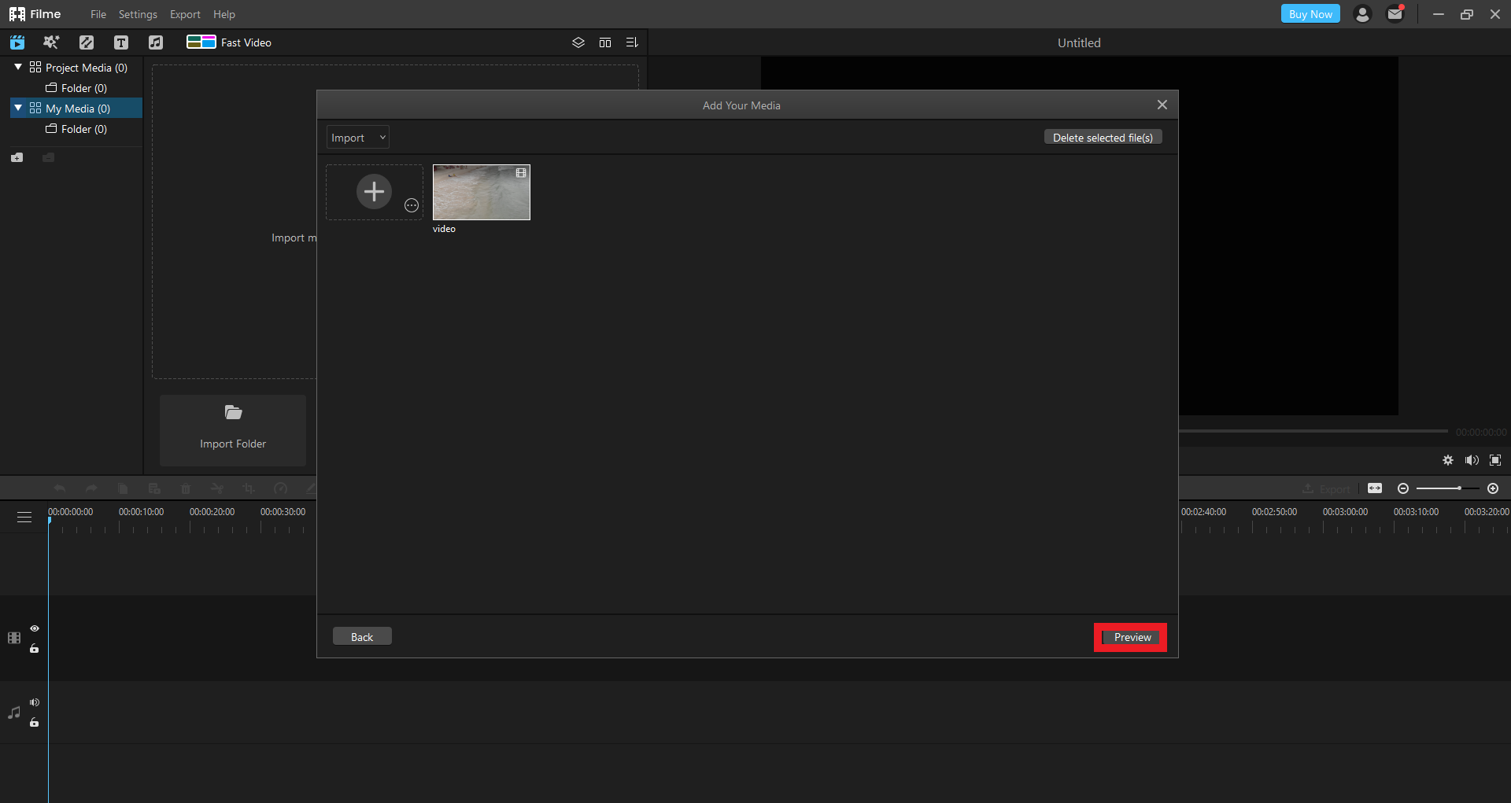Open the File menu
1511x803 pixels.
[98, 14]
